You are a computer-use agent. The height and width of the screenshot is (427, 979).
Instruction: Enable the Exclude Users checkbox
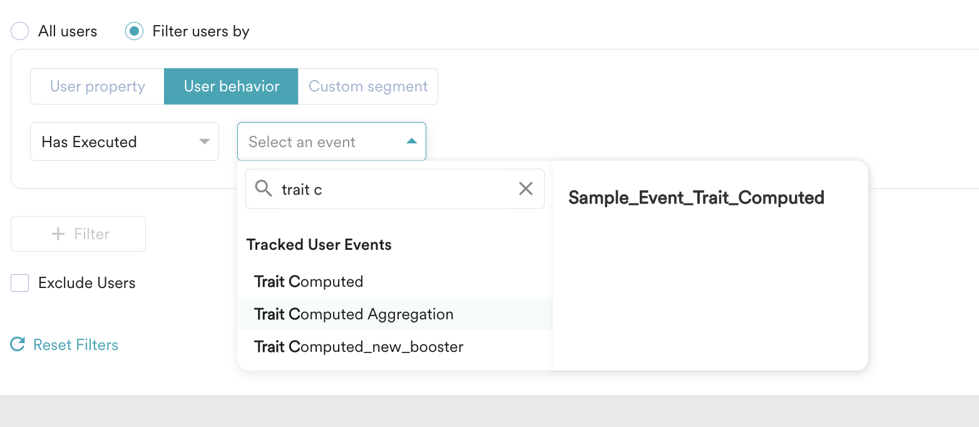tap(19, 282)
